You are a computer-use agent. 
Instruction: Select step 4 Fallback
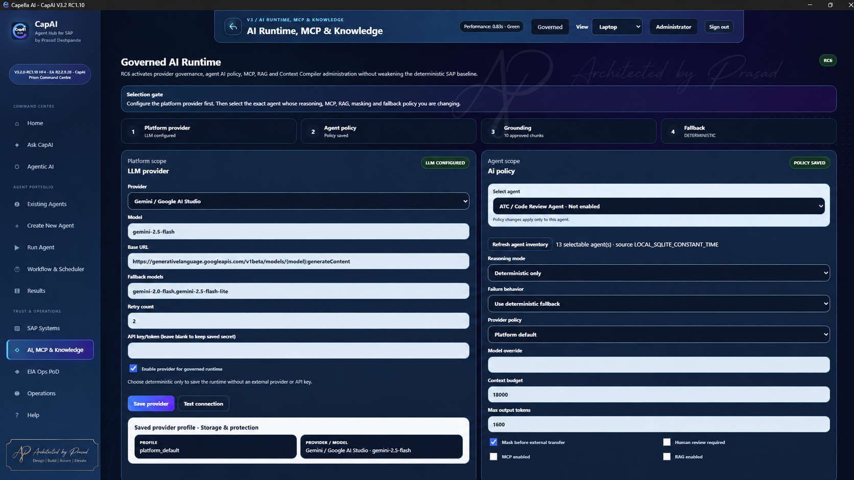pos(748,131)
